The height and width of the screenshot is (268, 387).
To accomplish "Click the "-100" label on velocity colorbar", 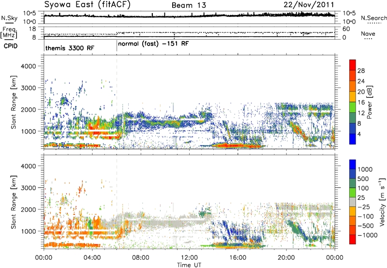I will (366, 216).
